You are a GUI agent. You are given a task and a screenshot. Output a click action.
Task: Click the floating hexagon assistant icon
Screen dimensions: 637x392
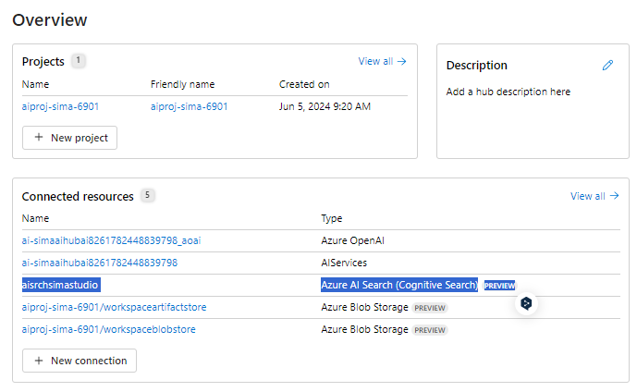(526, 303)
